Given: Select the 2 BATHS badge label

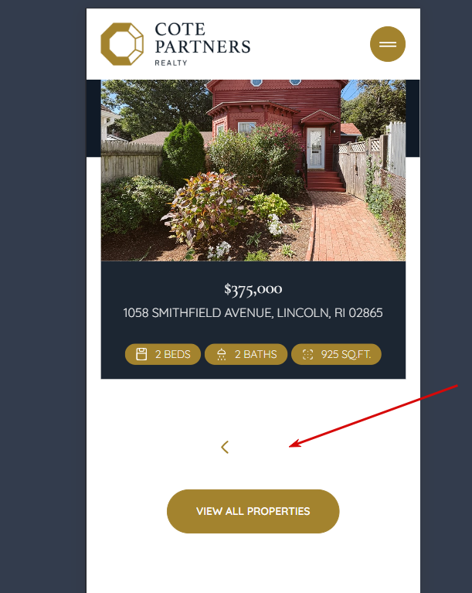Looking at the screenshot, I should click(256, 354).
